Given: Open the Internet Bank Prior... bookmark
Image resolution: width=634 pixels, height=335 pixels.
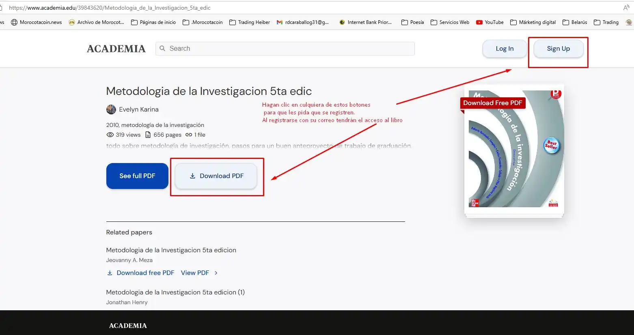Looking at the screenshot, I should click(x=366, y=22).
